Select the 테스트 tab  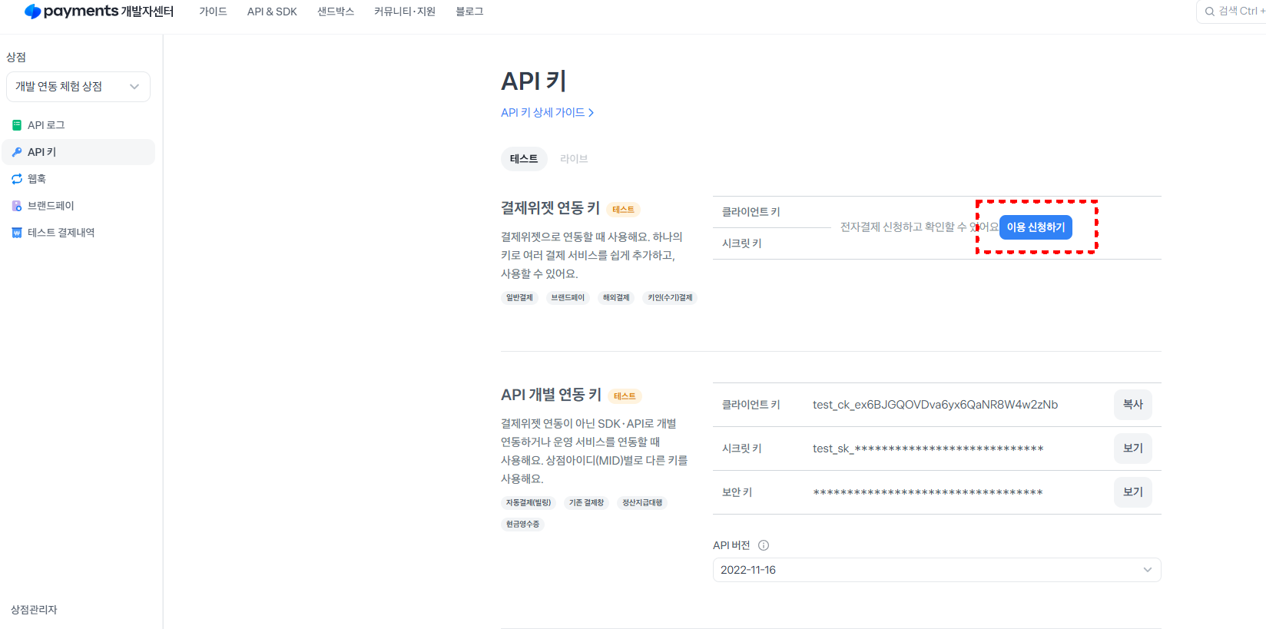(x=524, y=159)
